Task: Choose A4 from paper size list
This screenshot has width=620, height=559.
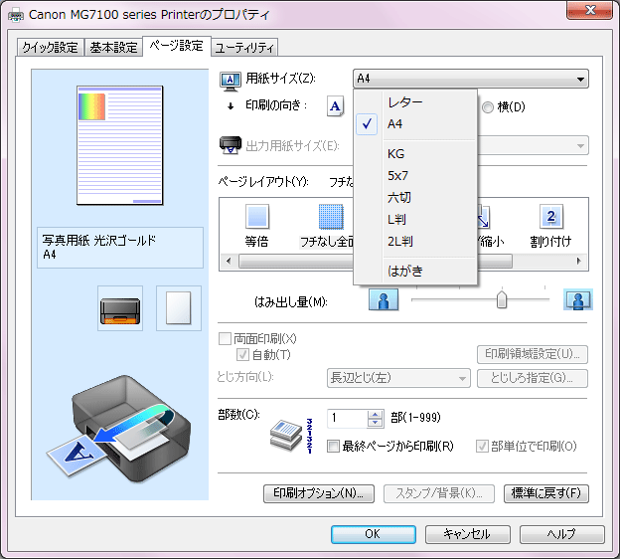Action: point(415,124)
